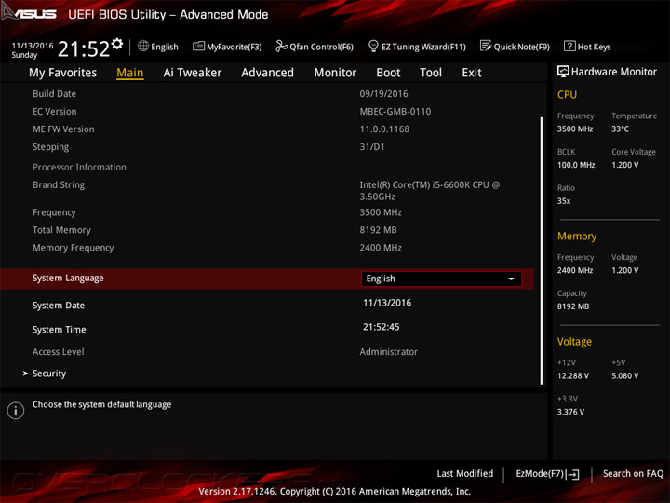Open Search on FAQ
The image size is (670, 503).
pyautogui.click(x=633, y=473)
